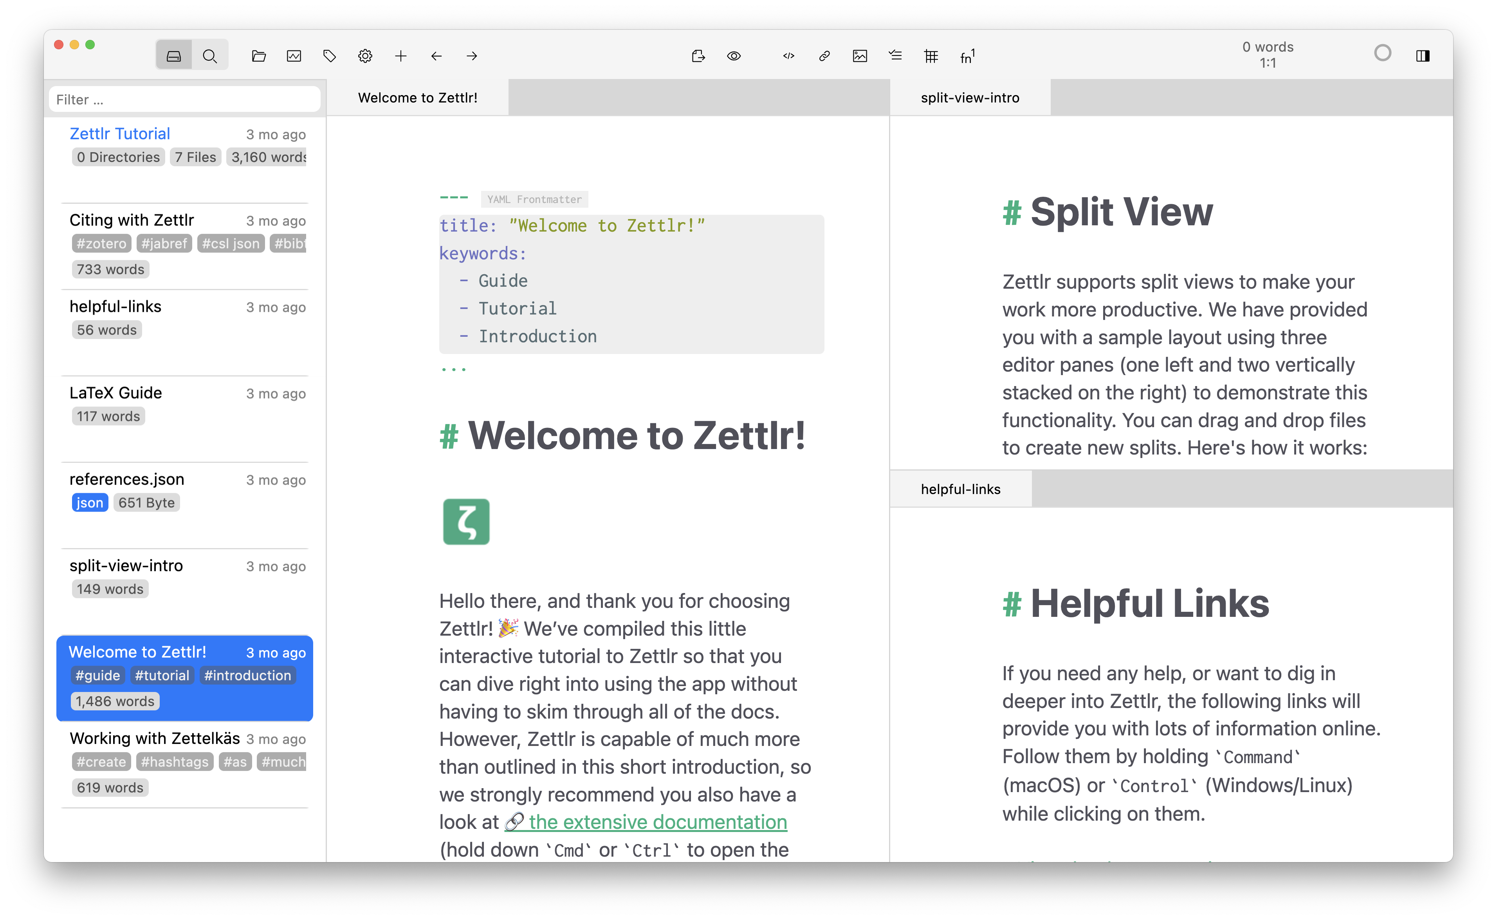Toggle readability mode eye icon
Image resolution: width=1497 pixels, height=920 pixels.
click(734, 56)
